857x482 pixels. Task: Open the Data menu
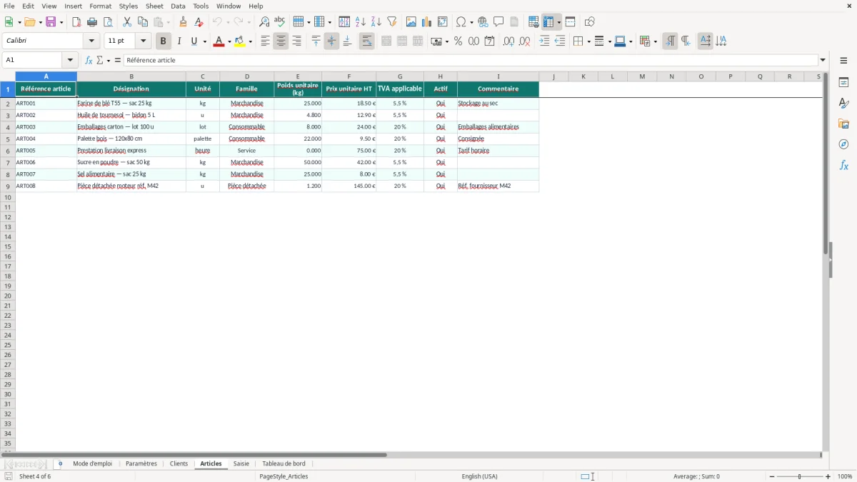tap(178, 6)
